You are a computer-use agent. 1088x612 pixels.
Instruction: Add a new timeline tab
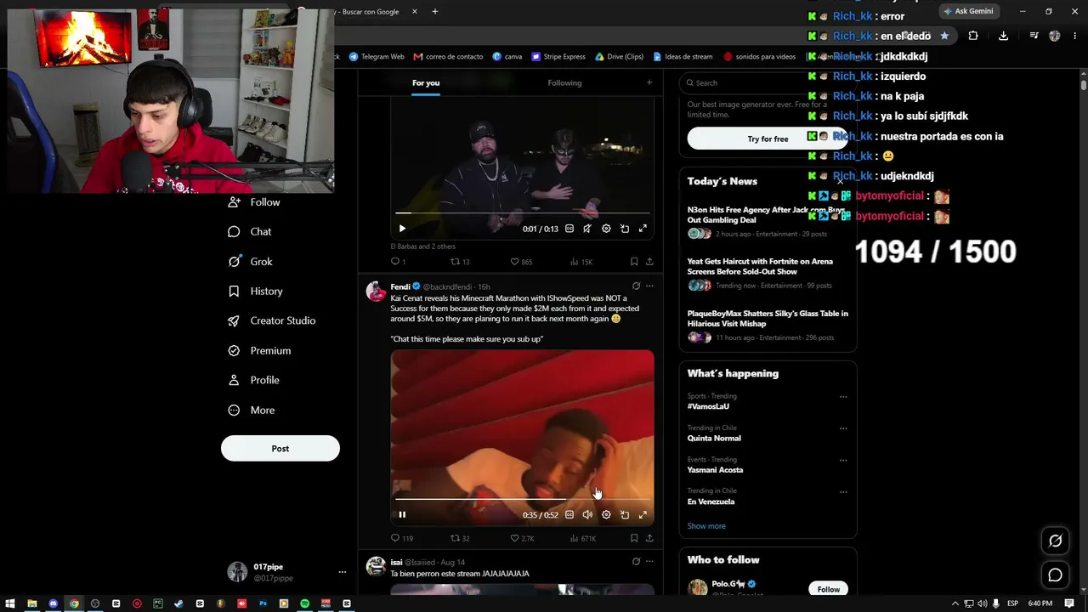(649, 82)
